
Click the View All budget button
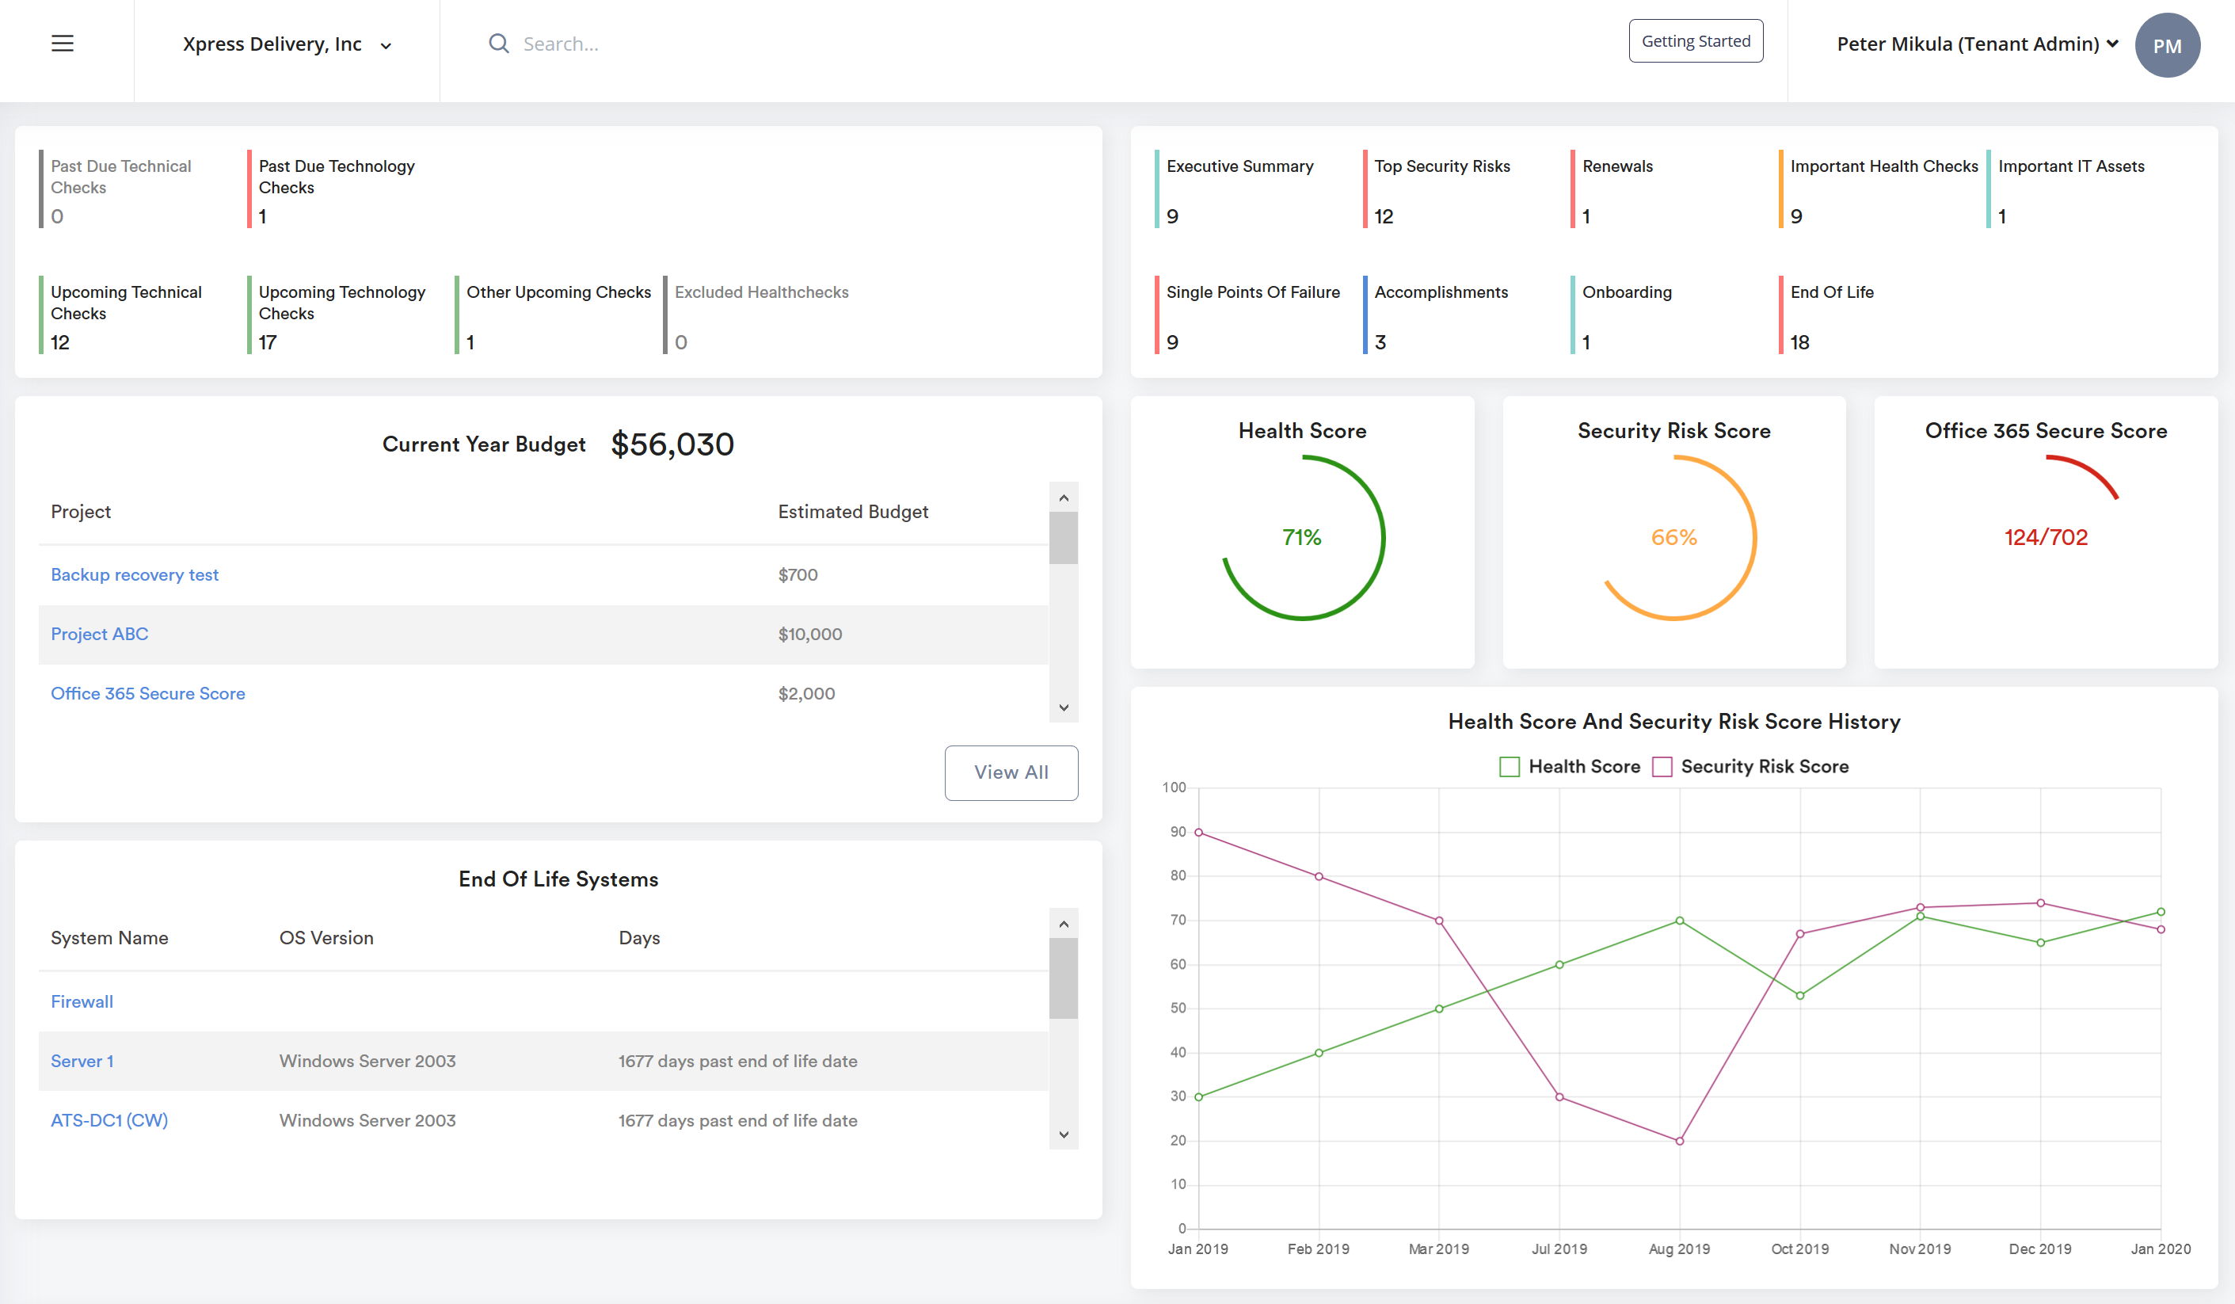pyautogui.click(x=1011, y=772)
